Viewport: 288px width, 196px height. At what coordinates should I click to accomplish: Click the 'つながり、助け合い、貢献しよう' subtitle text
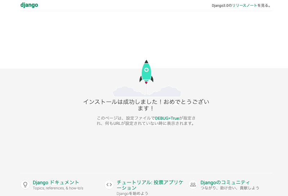pos(230,188)
